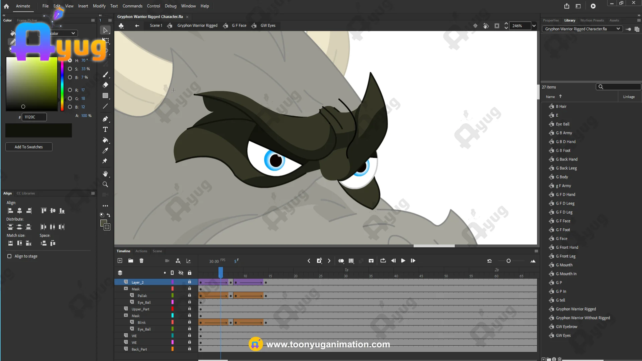Delete layer with trash icon in Timeline
Viewport: 642px width, 361px height.
point(141,261)
